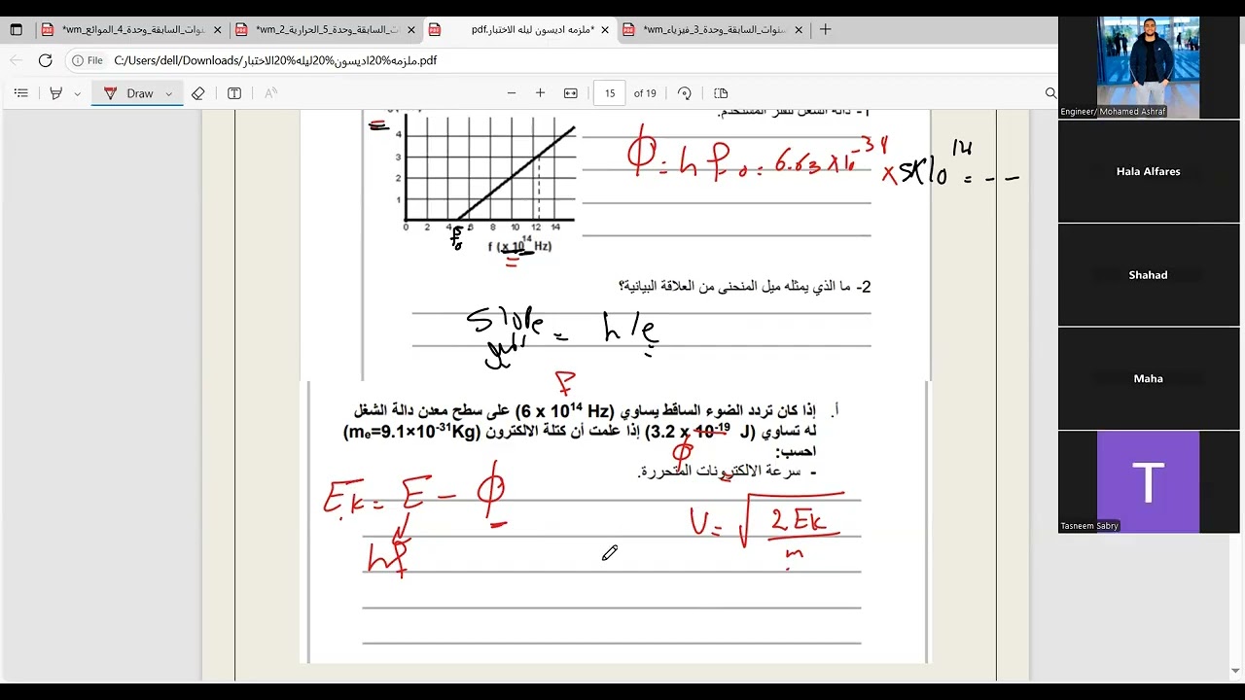Click the 'of 19' page count text

(645, 93)
